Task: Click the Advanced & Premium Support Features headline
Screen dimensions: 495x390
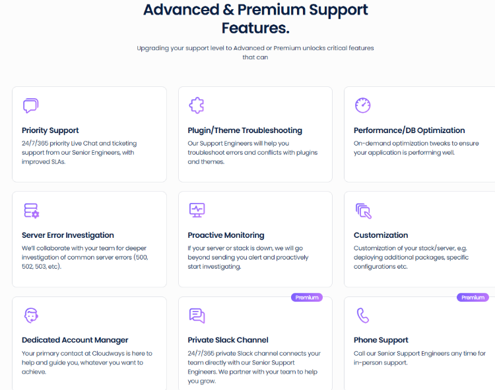Action: click(255, 18)
